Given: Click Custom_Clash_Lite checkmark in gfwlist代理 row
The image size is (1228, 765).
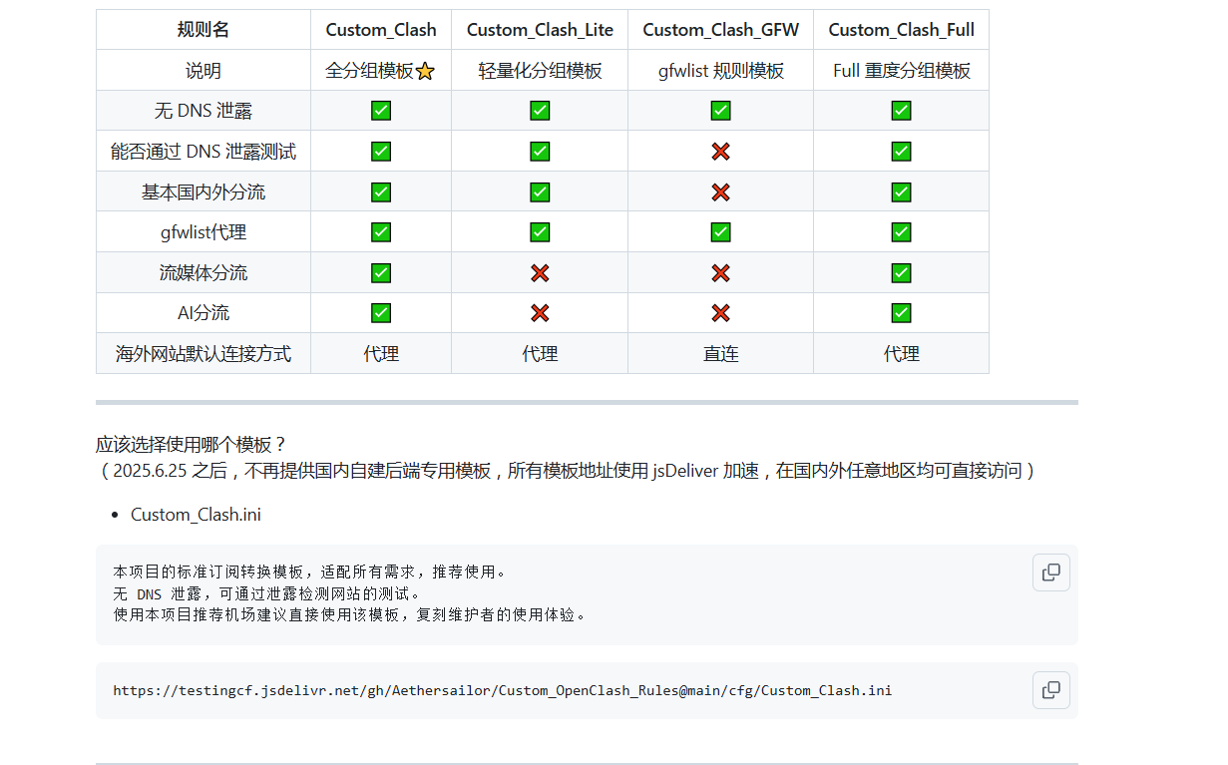Looking at the screenshot, I should click(540, 232).
